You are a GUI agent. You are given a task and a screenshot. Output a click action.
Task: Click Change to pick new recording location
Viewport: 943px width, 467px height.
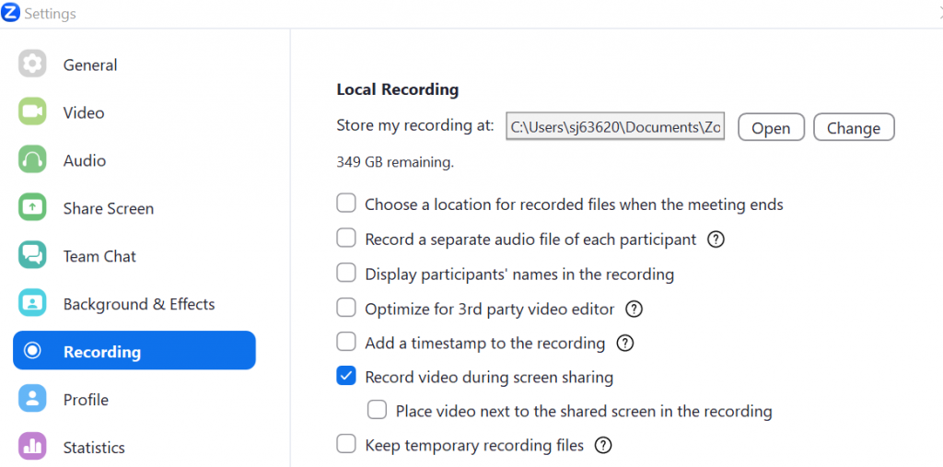click(x=854, y=128)
